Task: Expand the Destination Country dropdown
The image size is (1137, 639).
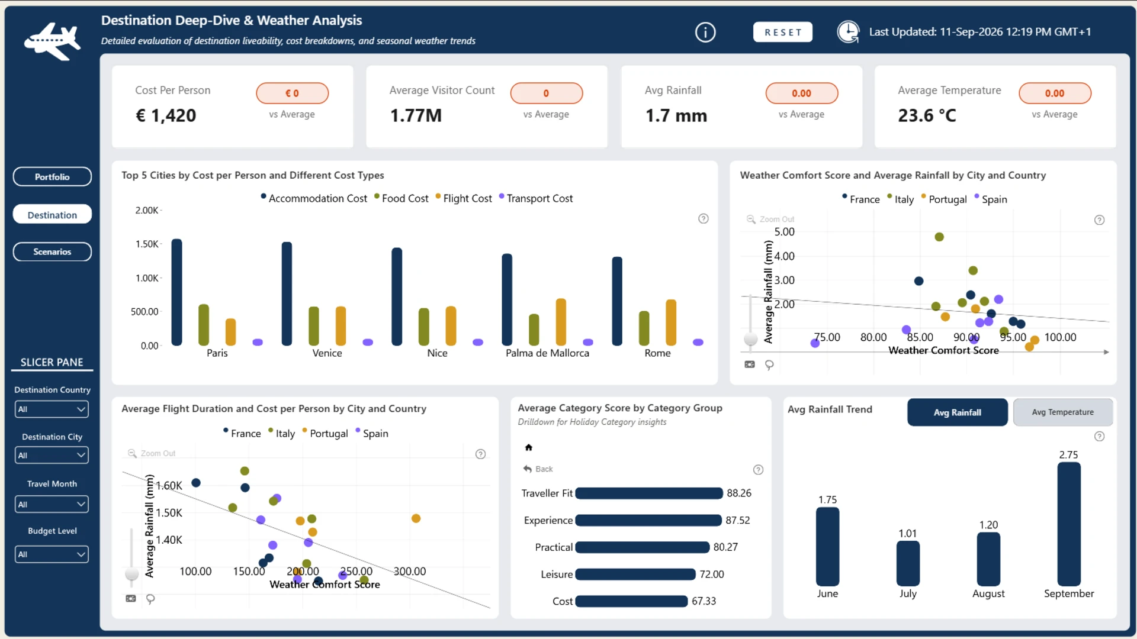Action: (x=52, y=409)
